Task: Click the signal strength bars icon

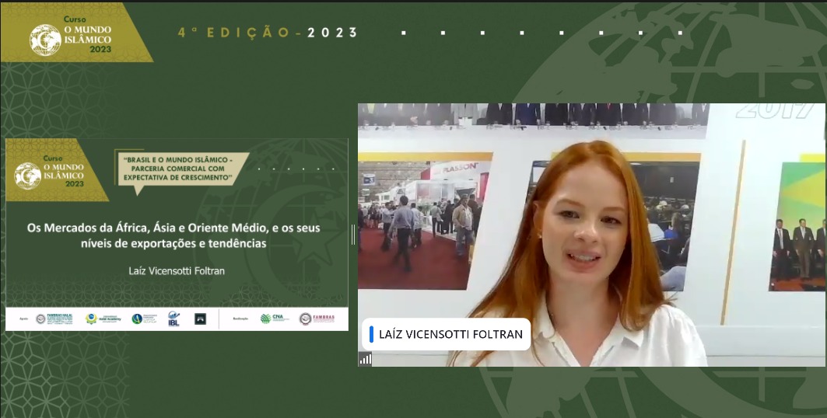Action: click(366, 359)
